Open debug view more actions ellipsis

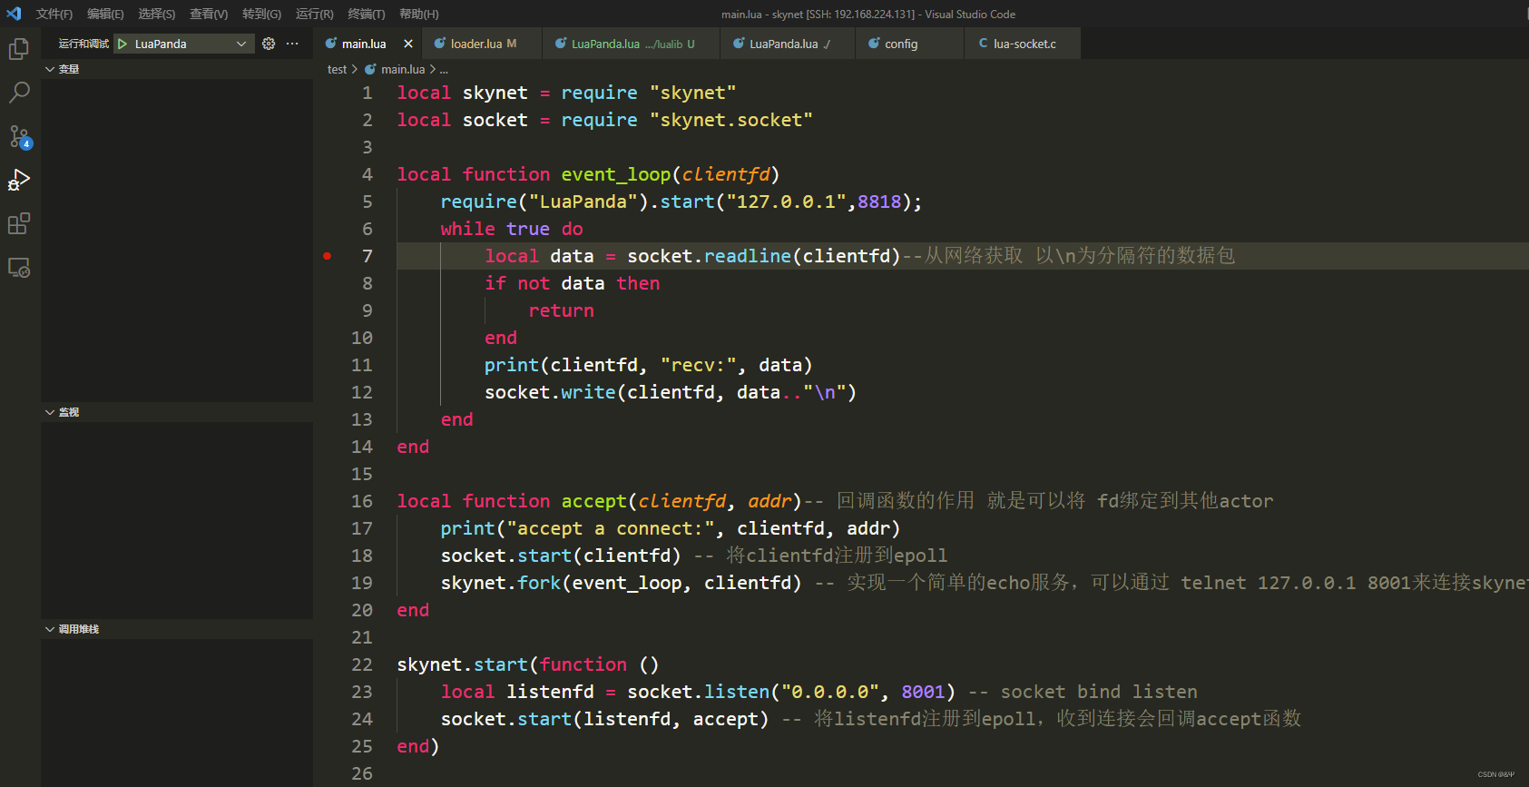292,44
